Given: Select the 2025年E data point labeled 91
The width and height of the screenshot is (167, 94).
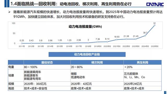Looking at the screenshot, I should 155,25.
